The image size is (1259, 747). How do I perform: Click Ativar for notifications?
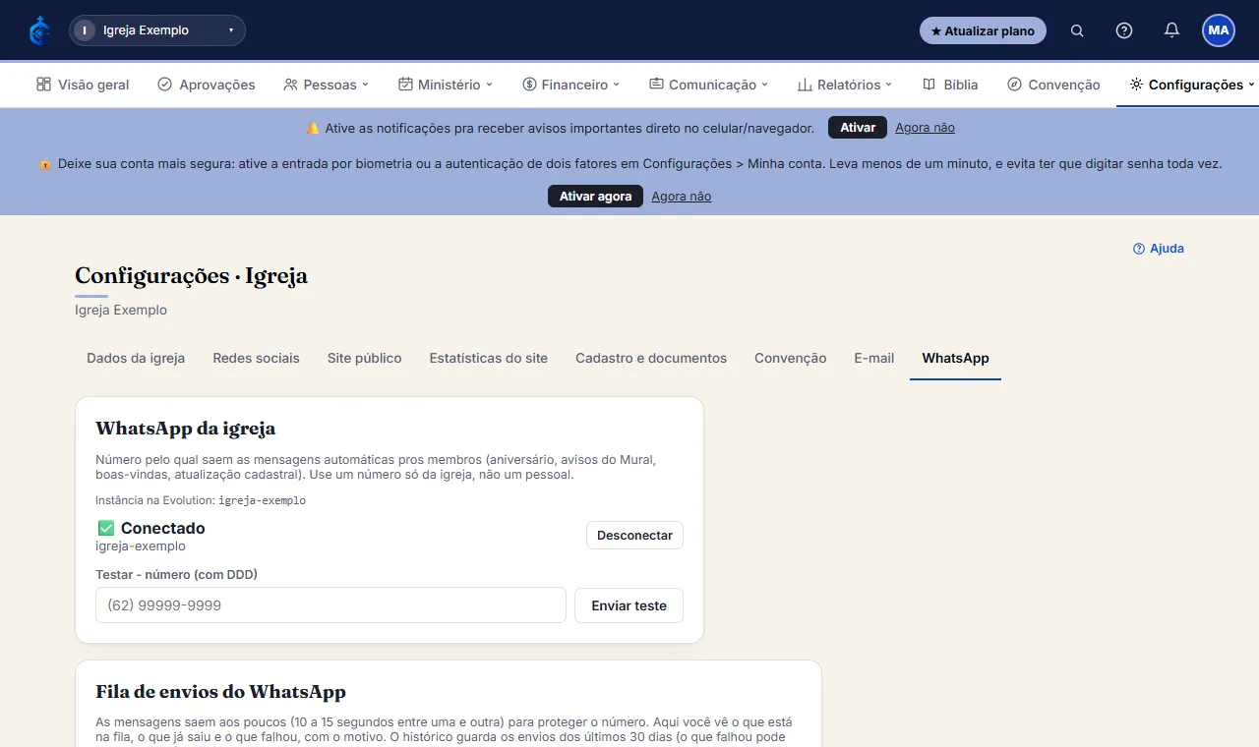[858, 128]
